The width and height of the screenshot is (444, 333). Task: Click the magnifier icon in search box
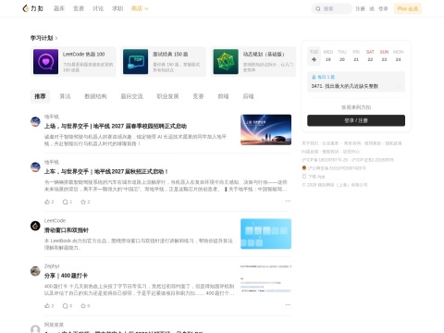(318, 8)
